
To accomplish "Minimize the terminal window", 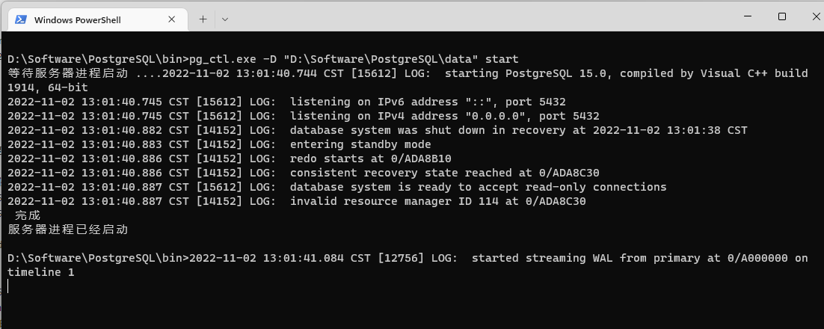I will click(748, 16).
